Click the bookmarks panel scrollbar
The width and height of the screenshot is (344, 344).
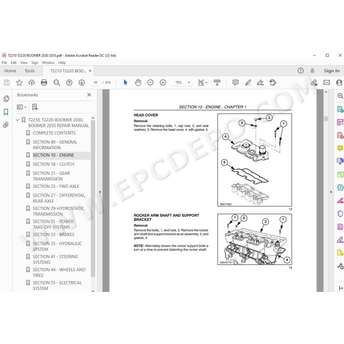pos(93,199)
